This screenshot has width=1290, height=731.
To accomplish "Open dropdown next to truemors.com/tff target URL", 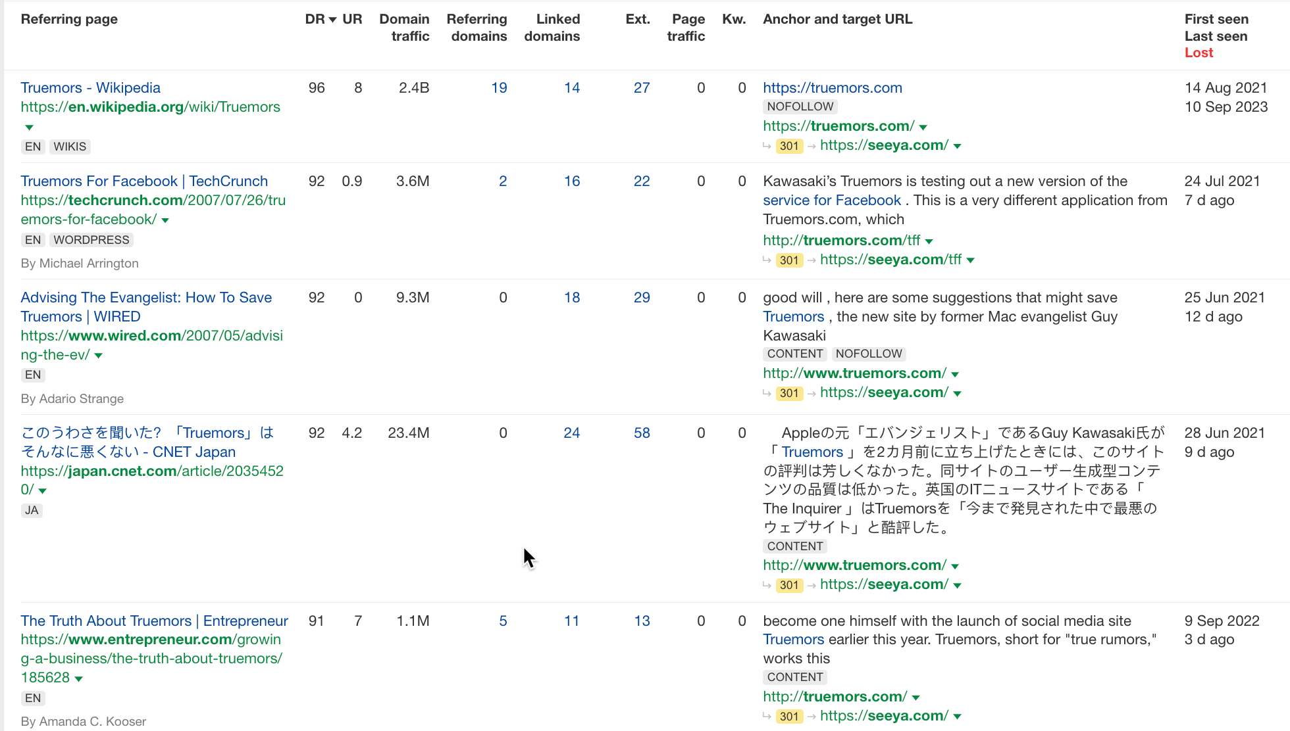I will tap(929, 241).
